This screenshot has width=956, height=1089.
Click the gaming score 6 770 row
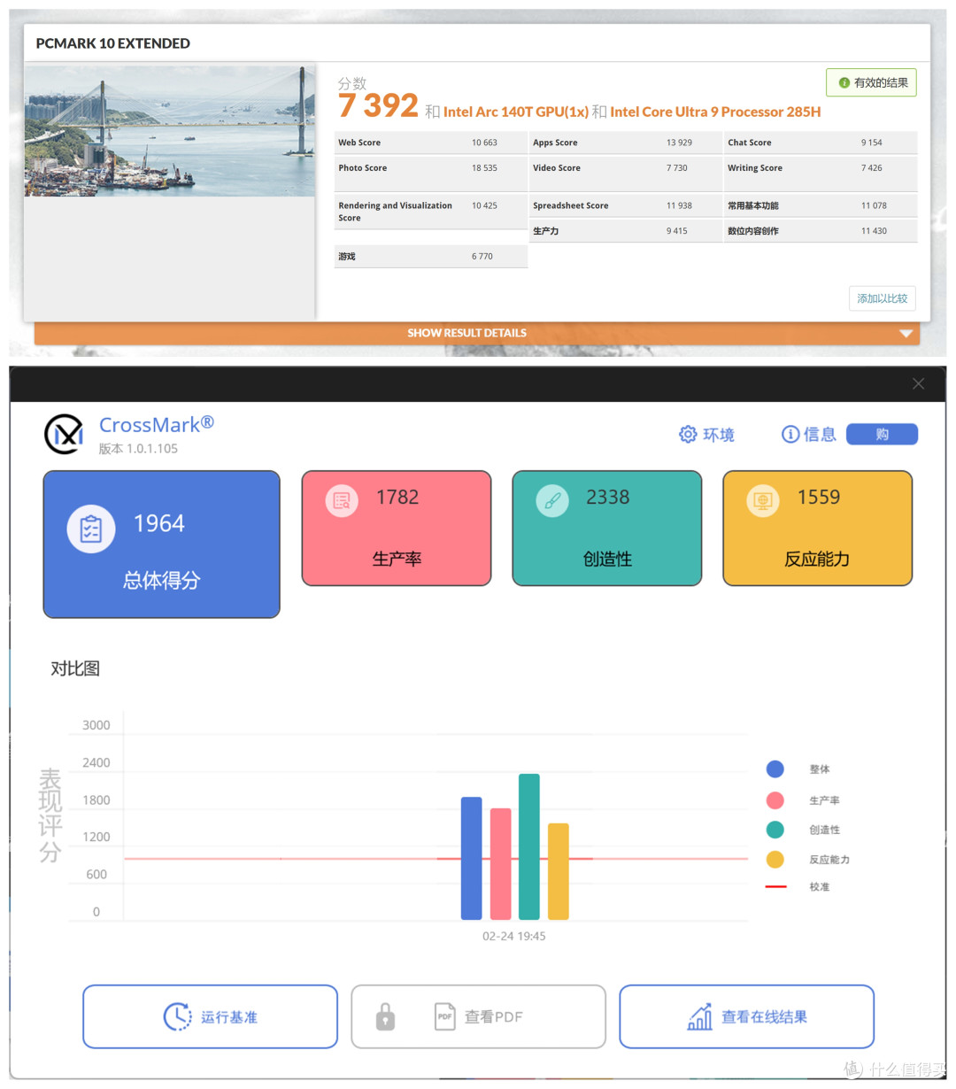click(x=431, y=257)
